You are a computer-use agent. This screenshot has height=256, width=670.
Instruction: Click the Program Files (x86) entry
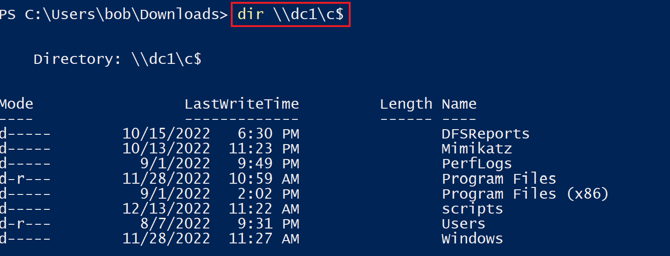(525, 194)
